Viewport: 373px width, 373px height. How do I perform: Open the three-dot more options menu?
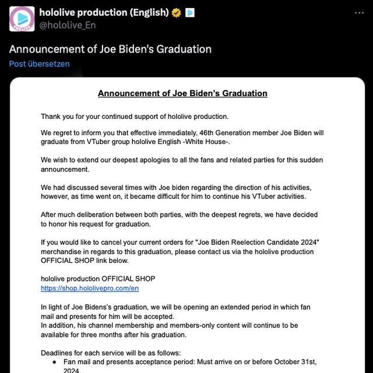[357, 12]
